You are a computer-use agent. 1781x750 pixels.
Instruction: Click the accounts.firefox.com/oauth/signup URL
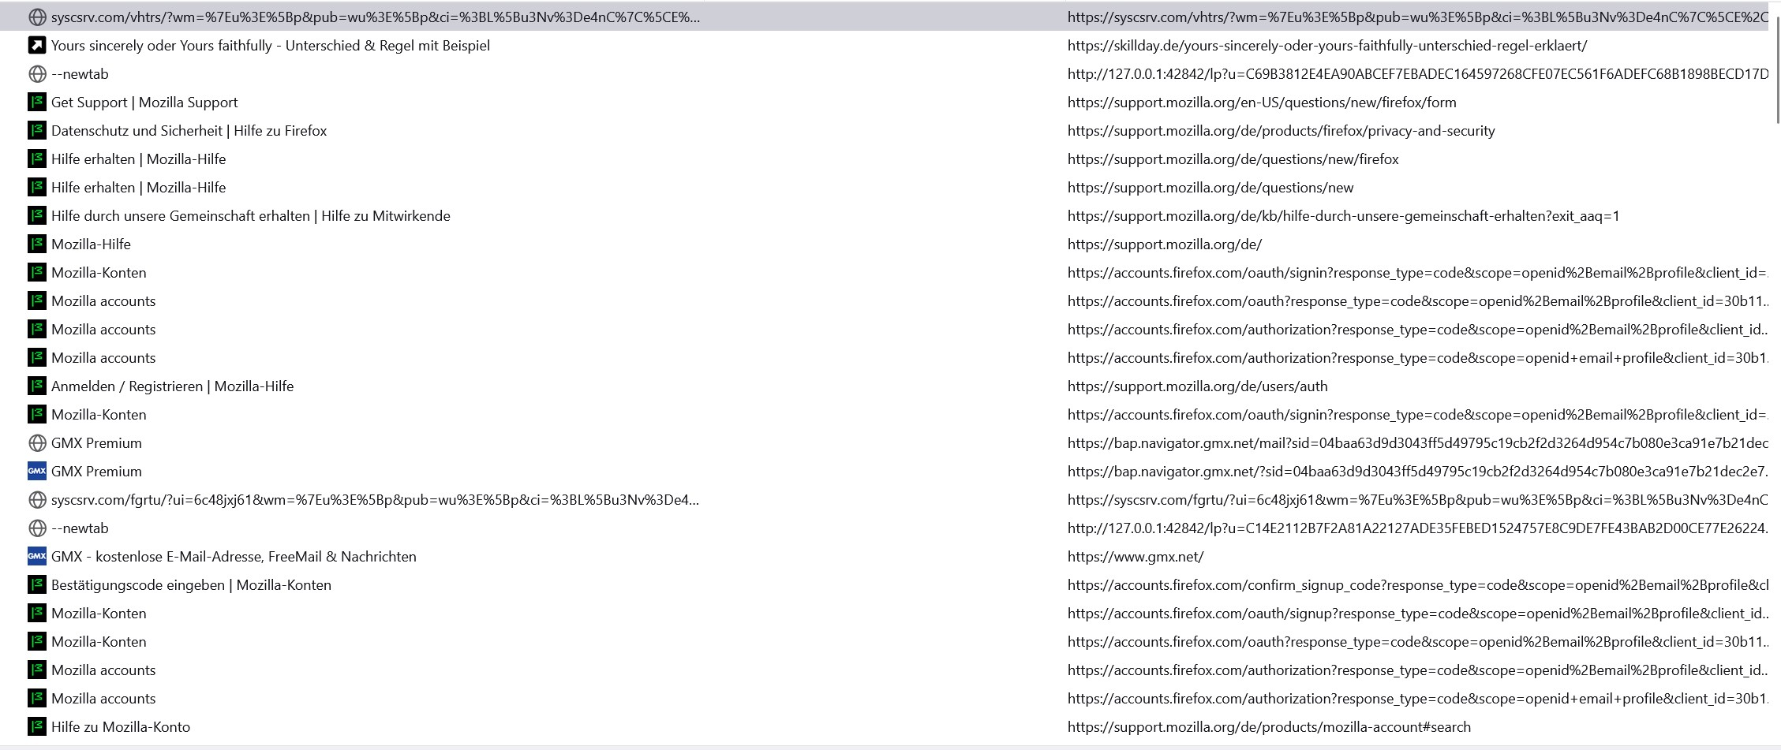1418,614
